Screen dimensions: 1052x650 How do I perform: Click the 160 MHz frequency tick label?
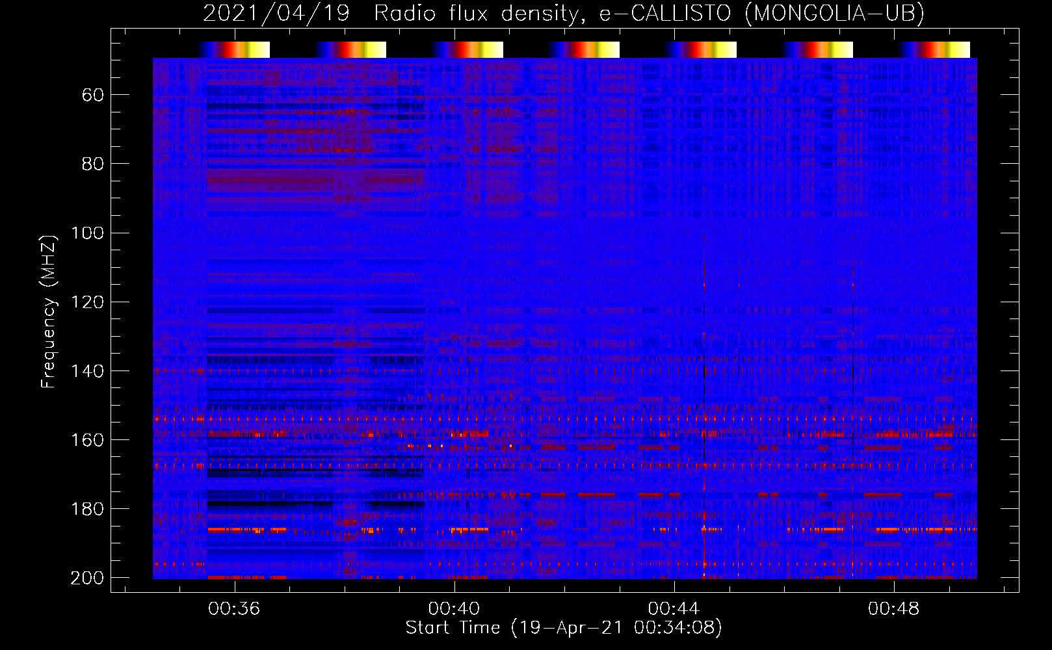88,439
